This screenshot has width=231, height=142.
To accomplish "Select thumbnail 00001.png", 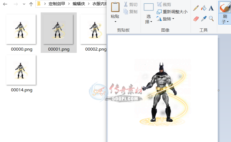I will click(58, 29).
